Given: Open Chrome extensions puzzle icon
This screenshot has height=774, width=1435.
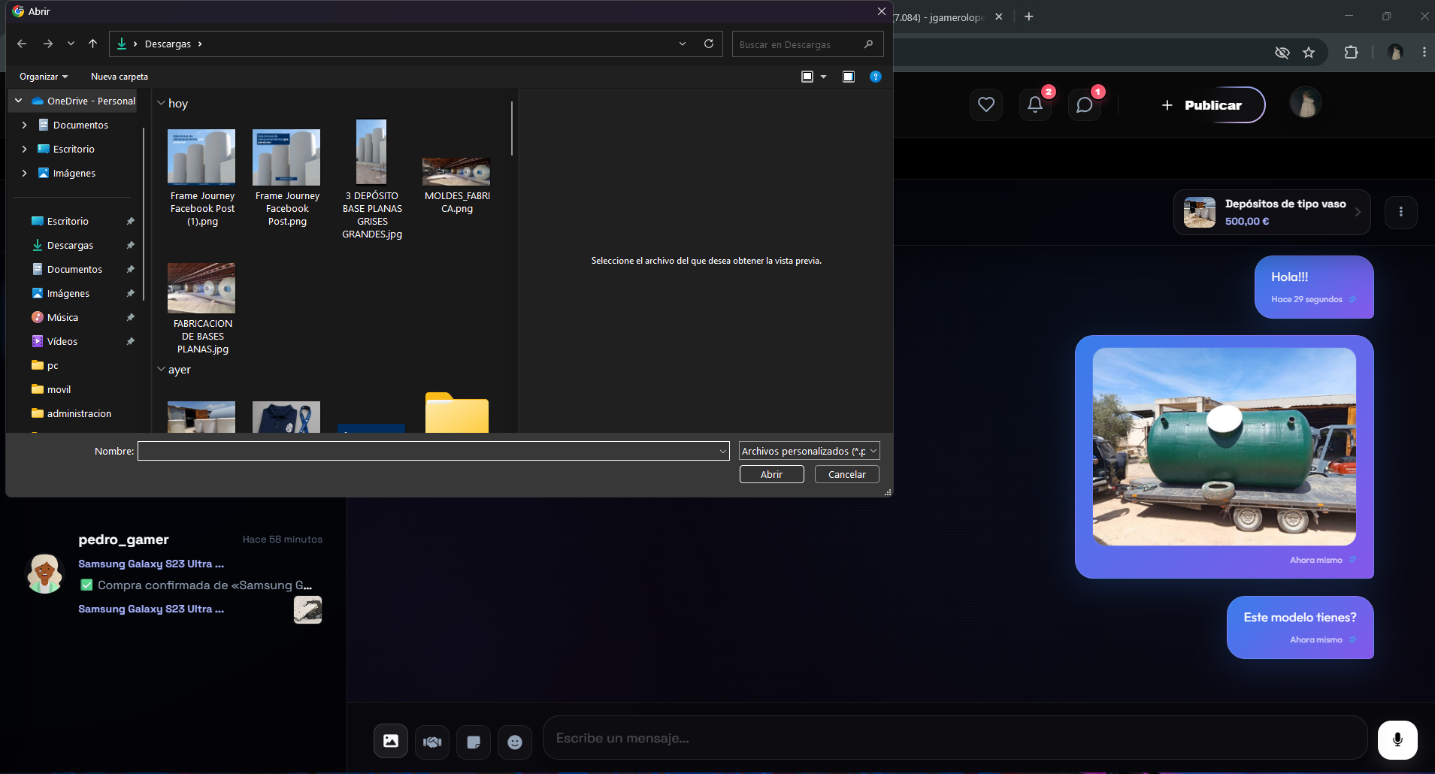Looking at the screenshot, I should [x=1351, y=52].
